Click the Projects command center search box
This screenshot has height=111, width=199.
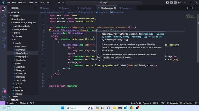tap(104, 2)
